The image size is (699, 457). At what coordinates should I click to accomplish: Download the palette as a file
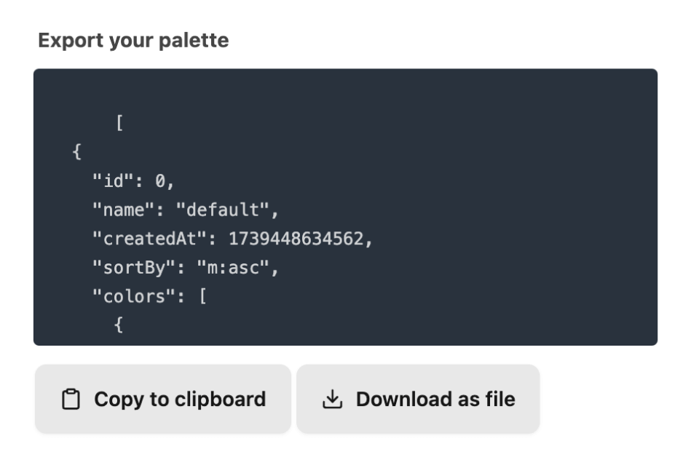(x=418, y=399)
